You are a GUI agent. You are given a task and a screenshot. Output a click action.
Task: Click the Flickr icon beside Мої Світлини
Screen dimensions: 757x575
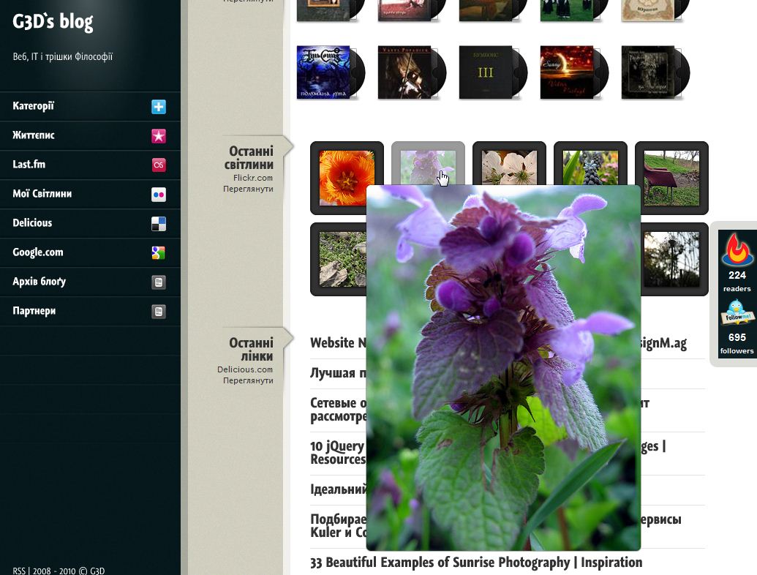click(x=159, y=194)
